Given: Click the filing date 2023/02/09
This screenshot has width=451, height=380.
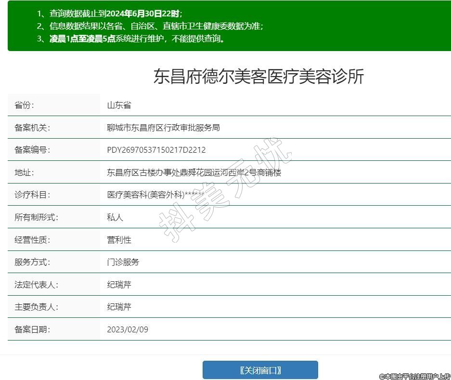Looking at the screenshot, I should coord(128,329).
